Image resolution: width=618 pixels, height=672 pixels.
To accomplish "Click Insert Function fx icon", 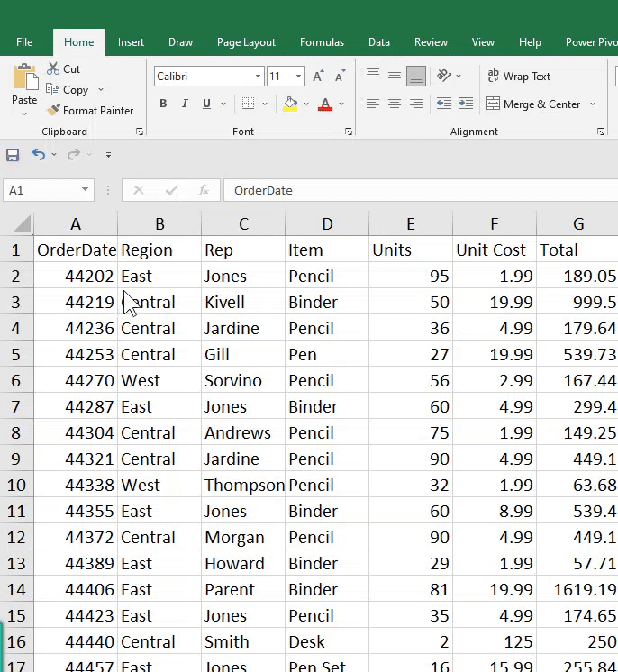I will (x=204, y=190).
